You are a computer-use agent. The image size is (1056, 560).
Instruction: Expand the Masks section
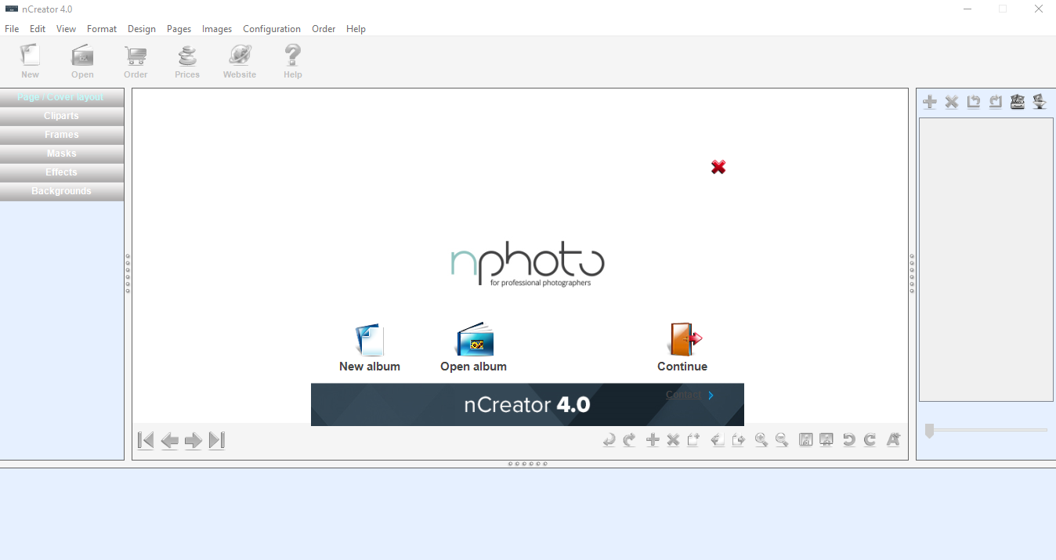(62, 154)
